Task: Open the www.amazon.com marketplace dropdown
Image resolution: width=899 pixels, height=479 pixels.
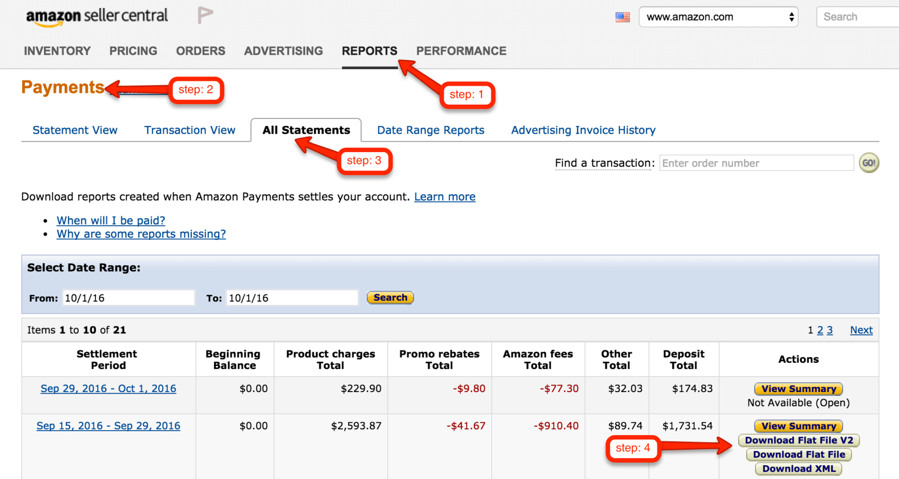Action: [718, 16]
